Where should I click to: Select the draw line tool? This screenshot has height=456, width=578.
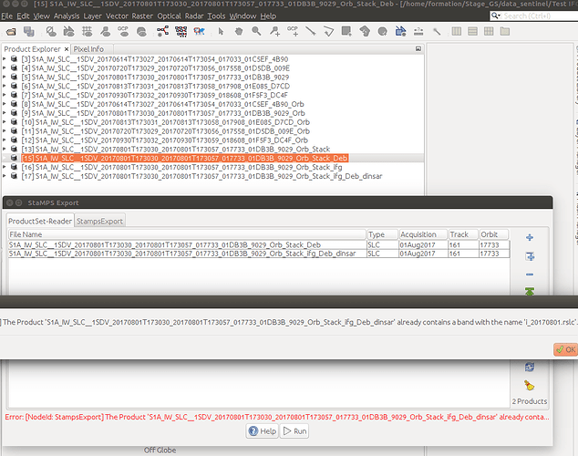click(310, 32)
